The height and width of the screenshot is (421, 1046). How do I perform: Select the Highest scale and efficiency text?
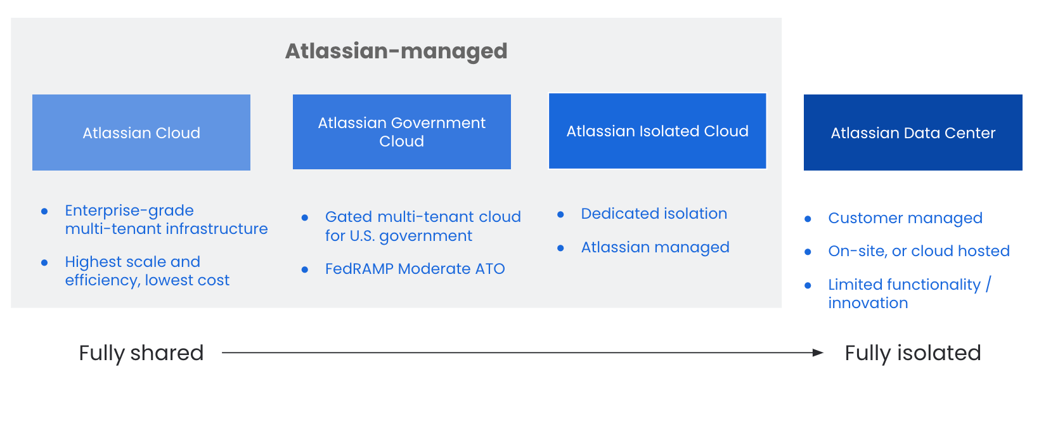point(147,271)
